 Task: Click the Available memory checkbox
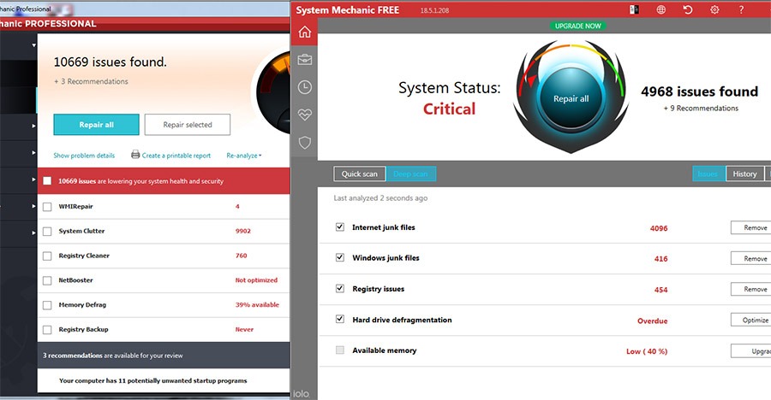pyautogui.click(x=340, y=350)
